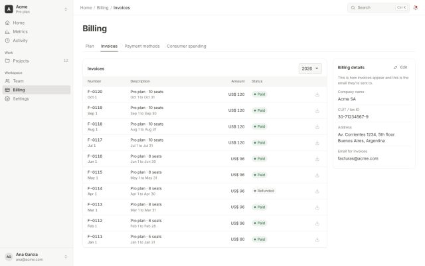Download invoice F-0119
Viewport: 425px width, 266px height.
pos(317,110)
